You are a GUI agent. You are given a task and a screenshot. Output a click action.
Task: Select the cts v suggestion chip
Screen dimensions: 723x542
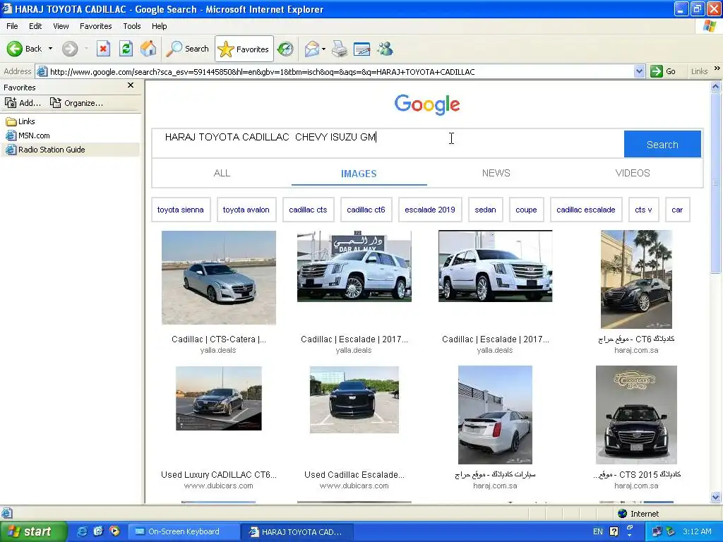[644, 210]
